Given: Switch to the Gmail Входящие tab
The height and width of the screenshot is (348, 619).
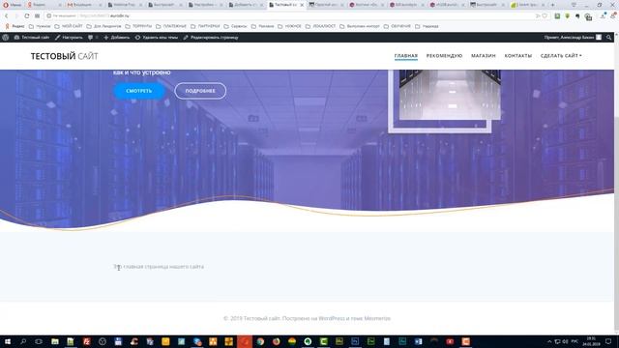Looking at the screenshot, I should (x=83, y=5).
